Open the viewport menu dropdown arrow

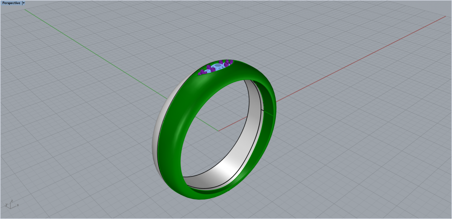tap(24, 3)
